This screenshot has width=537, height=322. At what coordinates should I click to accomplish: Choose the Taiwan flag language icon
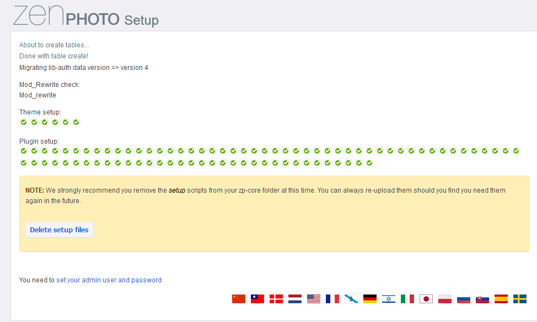click(257, 299)
